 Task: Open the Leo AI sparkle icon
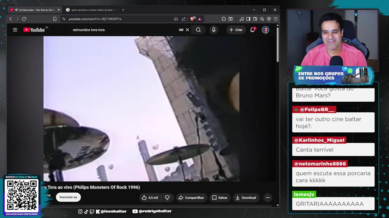pos(262,19)
